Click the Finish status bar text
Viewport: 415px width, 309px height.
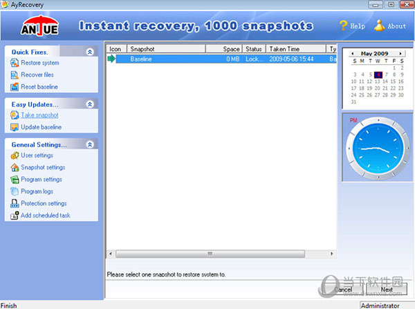click(x=8, y=306)
